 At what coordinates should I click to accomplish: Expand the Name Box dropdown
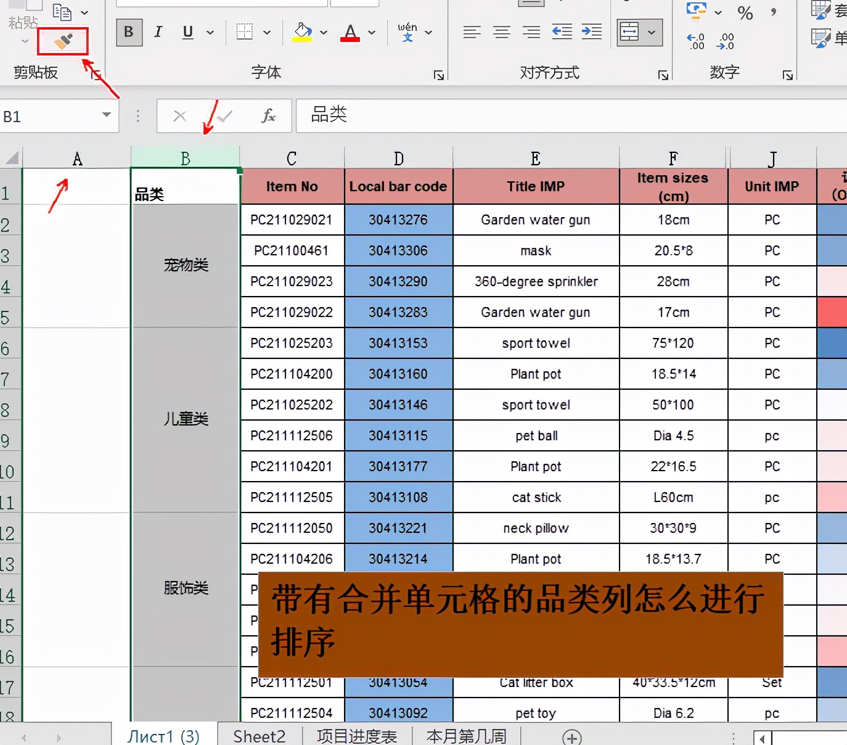click(105, 116)
